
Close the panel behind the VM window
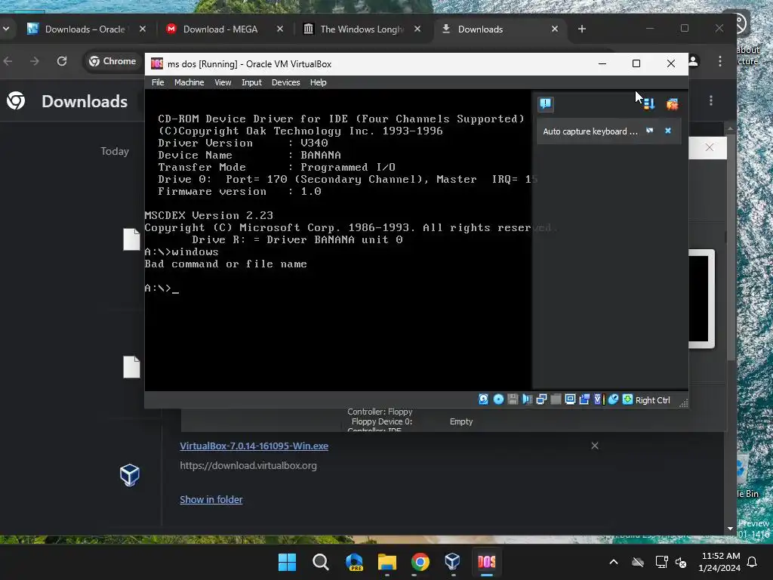coord(710,147)
